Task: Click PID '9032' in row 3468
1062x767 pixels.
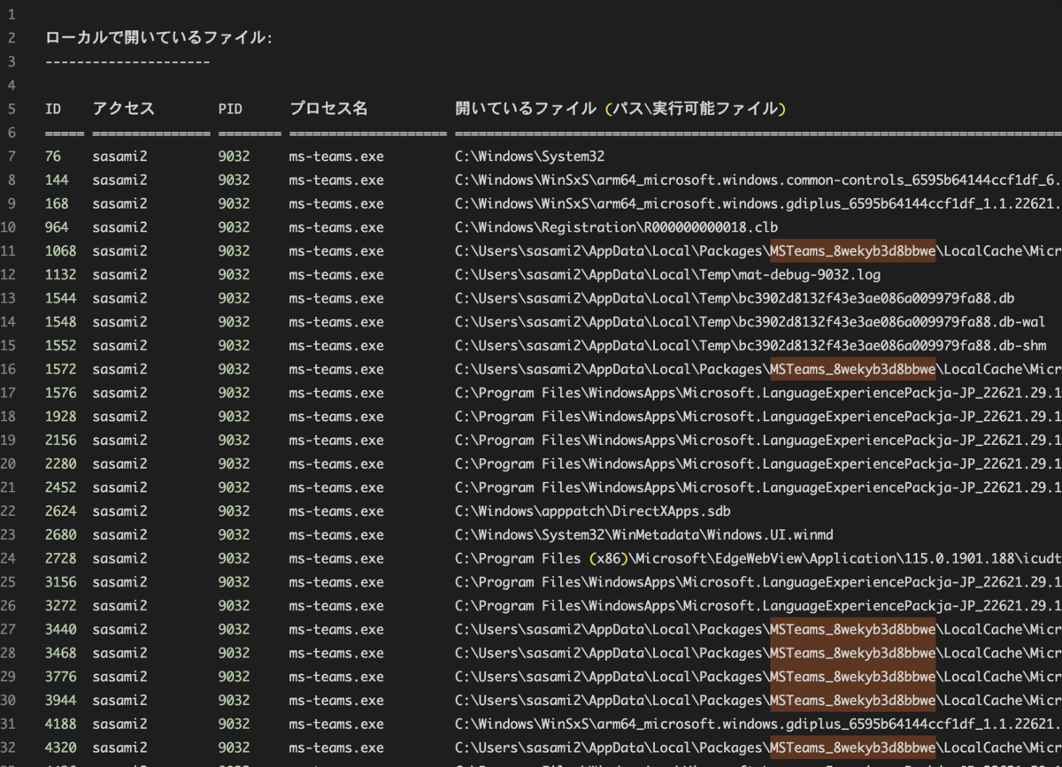Action: pyautogui.click(x=234, y=654)
